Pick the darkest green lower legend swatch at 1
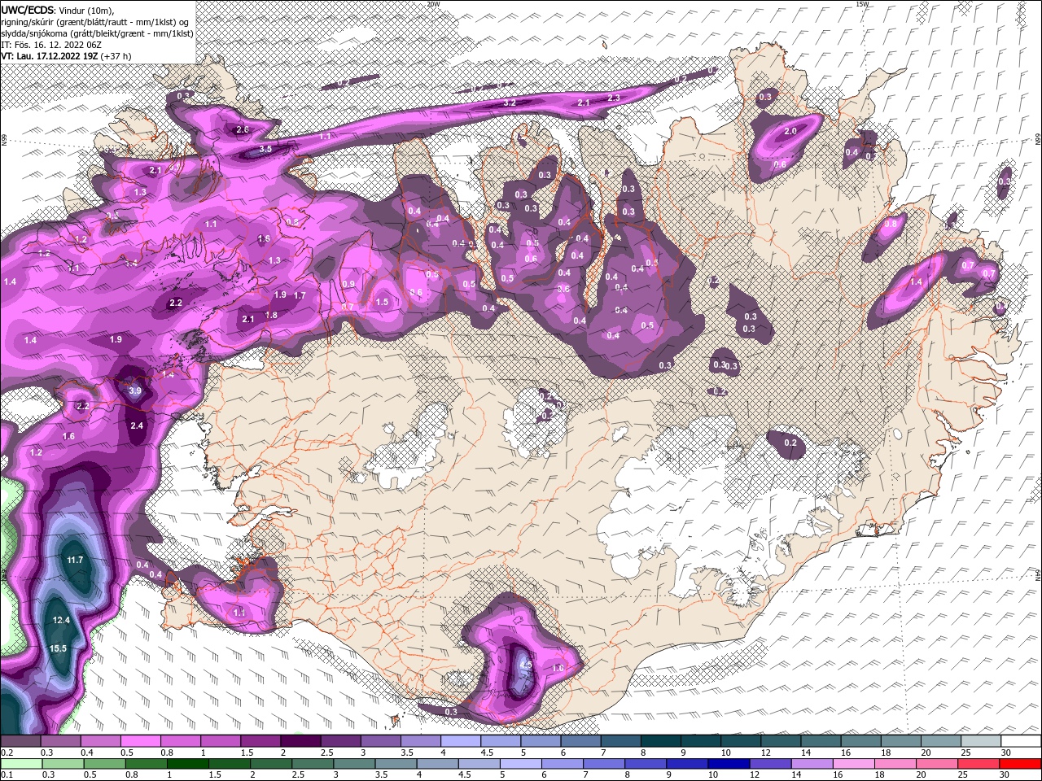The height and width of the screenshot is (781, 1042). (187, 764)
